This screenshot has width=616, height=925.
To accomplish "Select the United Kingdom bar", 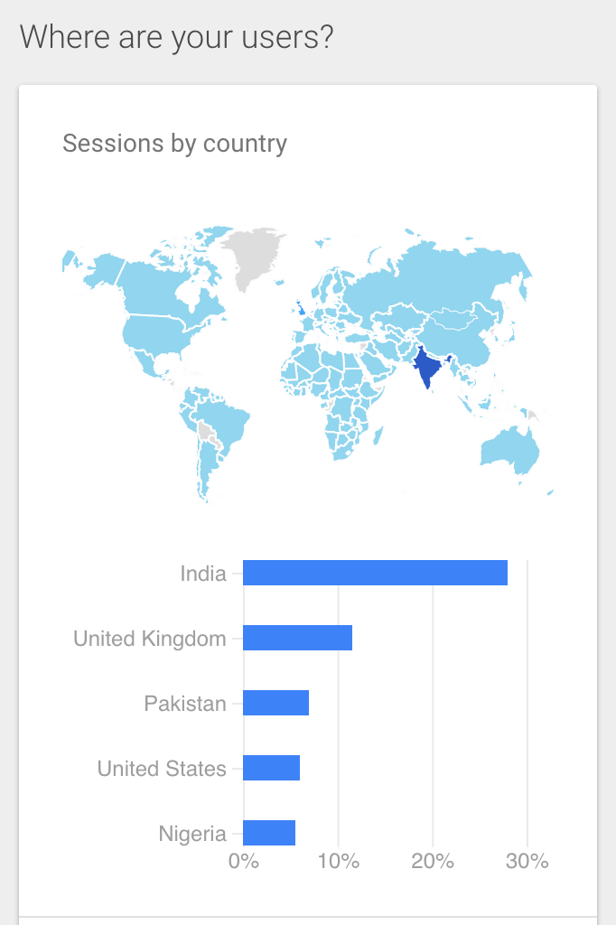I will point(297,638).
